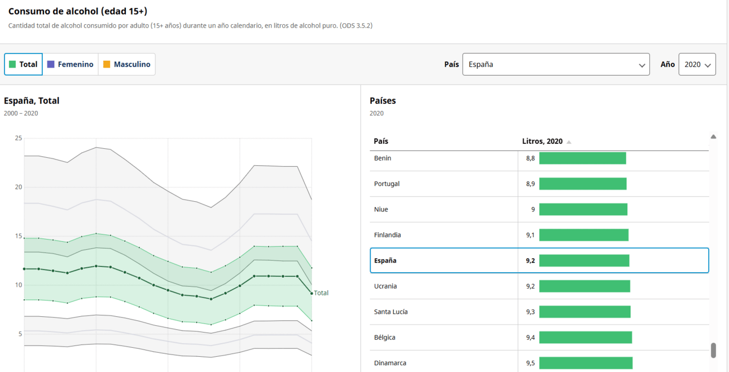This screenshot has width=729, height=372.
Task: Click the green square icon on Total
Action: click(x=12, y=64)
